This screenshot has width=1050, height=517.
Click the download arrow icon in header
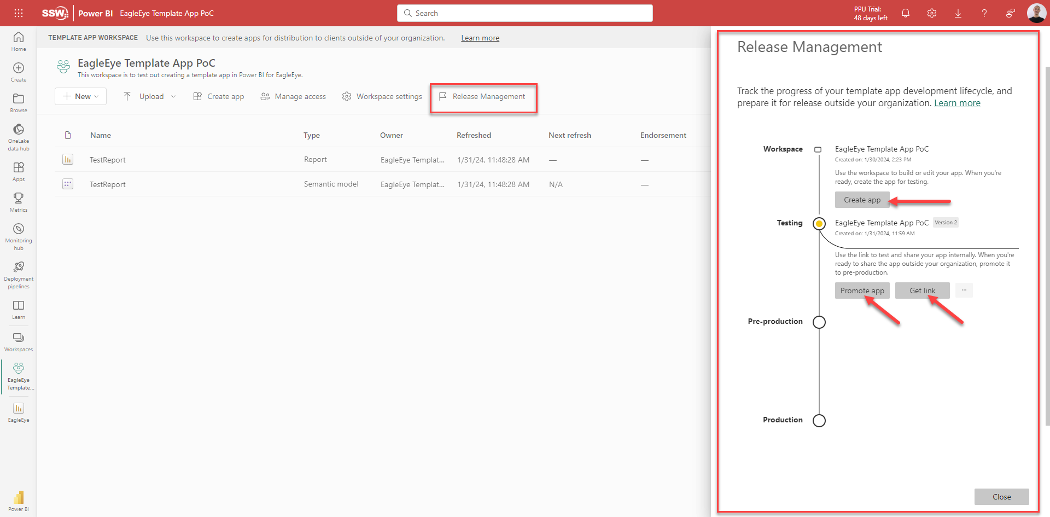click(958, 13)
